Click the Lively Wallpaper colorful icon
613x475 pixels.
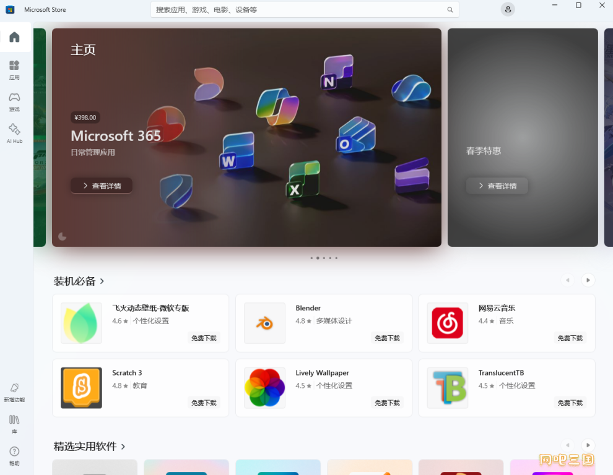point(264,388)
